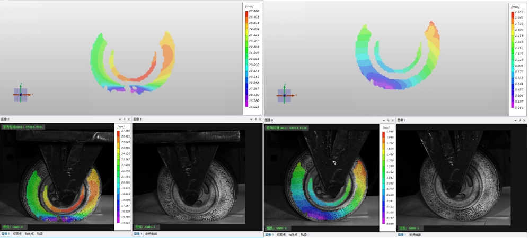This screenshot has width=529, height=238.
Task: Select 分析曲线 tab in right 图像 1 panel
Action: tap(416, 233)
